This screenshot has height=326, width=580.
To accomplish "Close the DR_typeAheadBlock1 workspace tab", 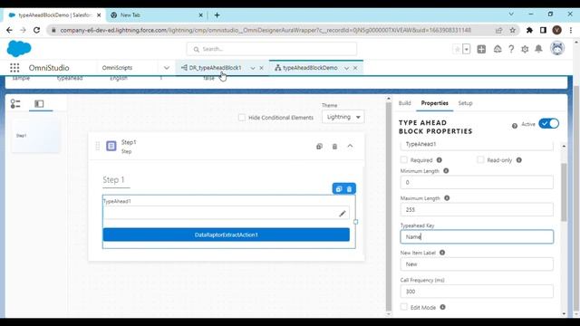I will 262,68.
